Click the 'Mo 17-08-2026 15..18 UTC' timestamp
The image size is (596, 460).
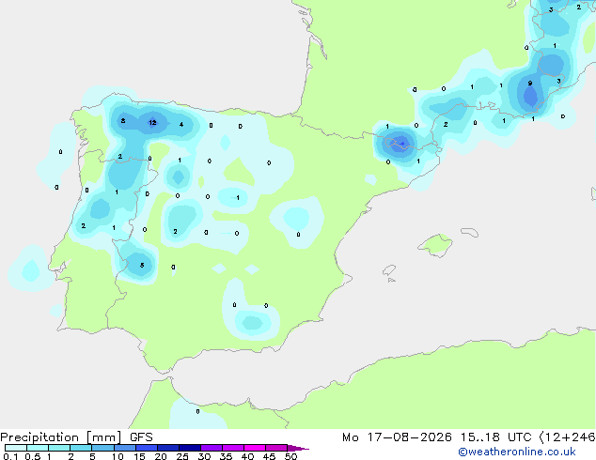click(437, 437)
